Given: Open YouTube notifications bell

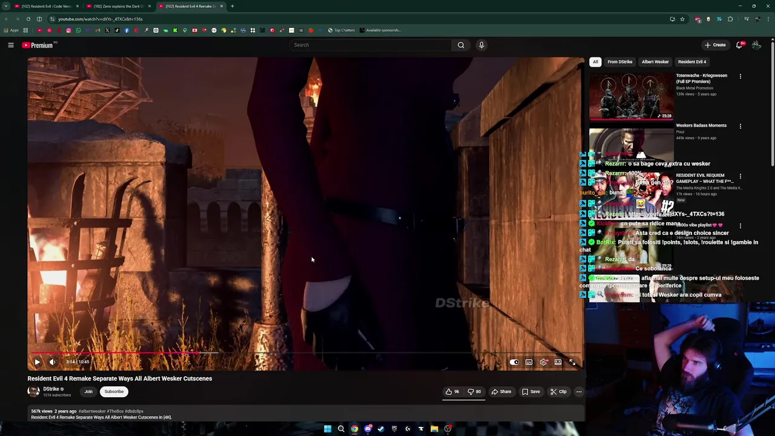Looking at the screenshot, I should tap(740, 45).
